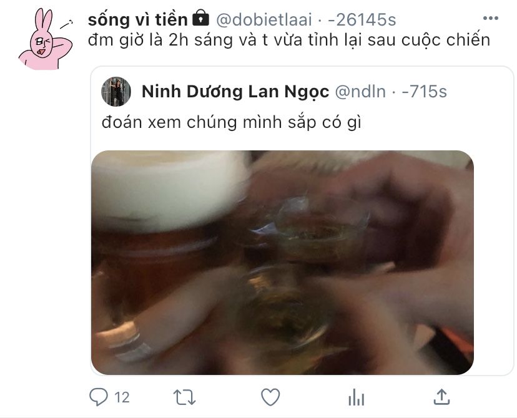Click the lock icon beside sống vì tiền

pyautogui.click(x=200, y=18)
